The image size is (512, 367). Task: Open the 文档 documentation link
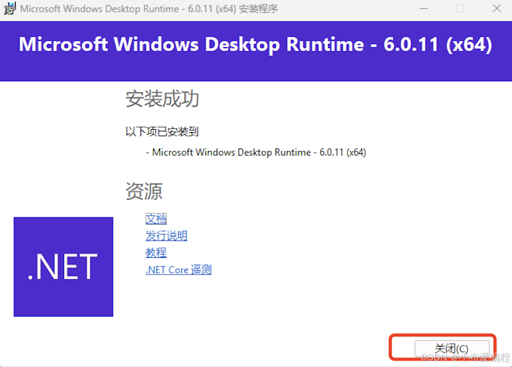click(x=156, y=219)
